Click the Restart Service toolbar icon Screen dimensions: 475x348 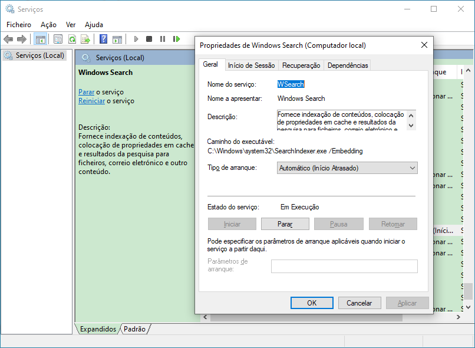coord(176,39)
